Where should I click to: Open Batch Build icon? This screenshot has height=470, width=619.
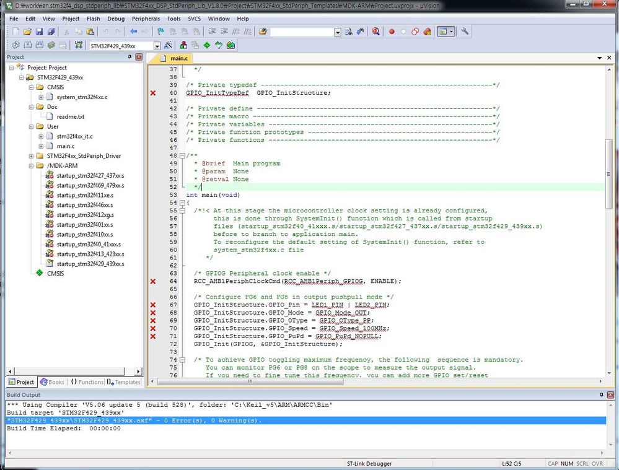coord(51,45)
